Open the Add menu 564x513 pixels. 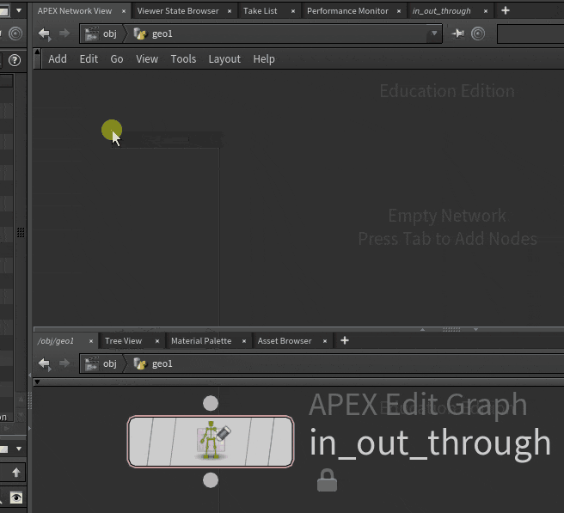tap(58, 59)
